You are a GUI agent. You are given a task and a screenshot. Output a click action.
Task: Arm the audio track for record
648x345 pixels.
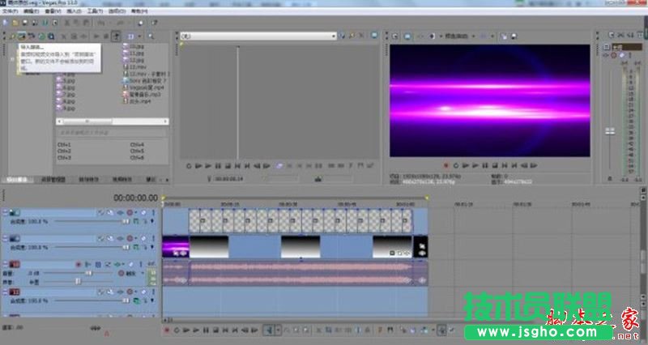pyautogui.click(x=78, y=265)
